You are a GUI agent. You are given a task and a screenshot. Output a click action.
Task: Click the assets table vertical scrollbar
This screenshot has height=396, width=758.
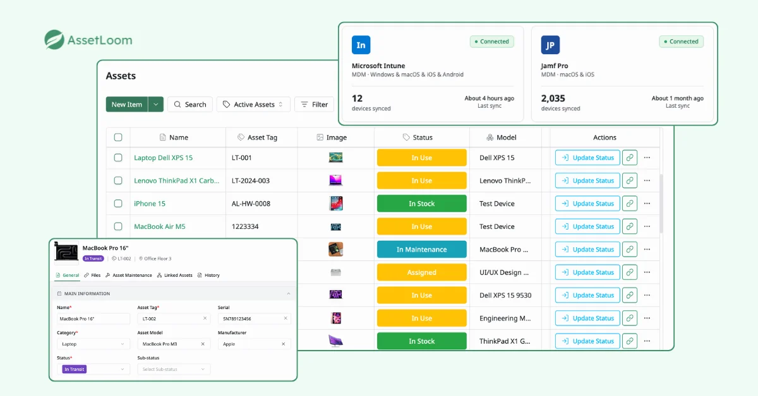[x=662, y=204]
